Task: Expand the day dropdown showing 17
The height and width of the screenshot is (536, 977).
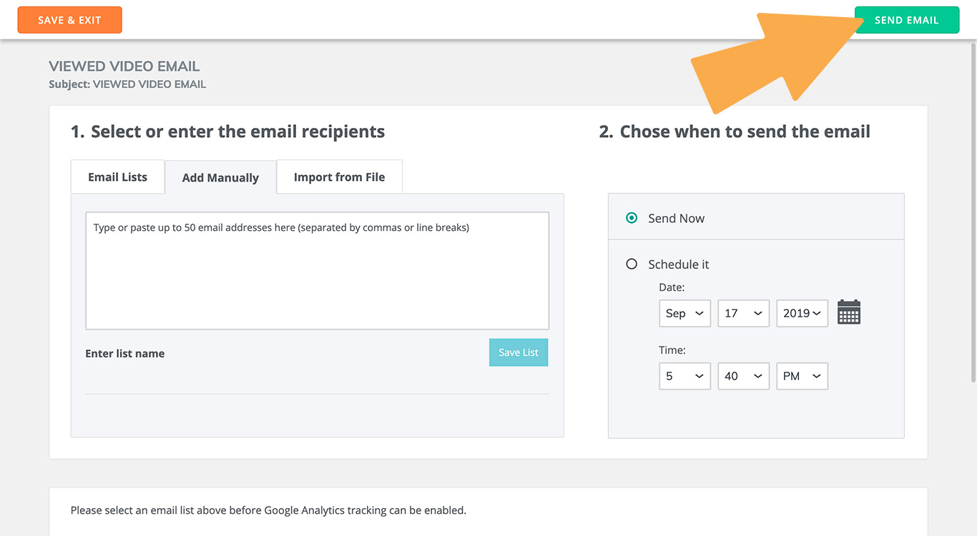Action: pyautogui.click(x=743, y=313)
